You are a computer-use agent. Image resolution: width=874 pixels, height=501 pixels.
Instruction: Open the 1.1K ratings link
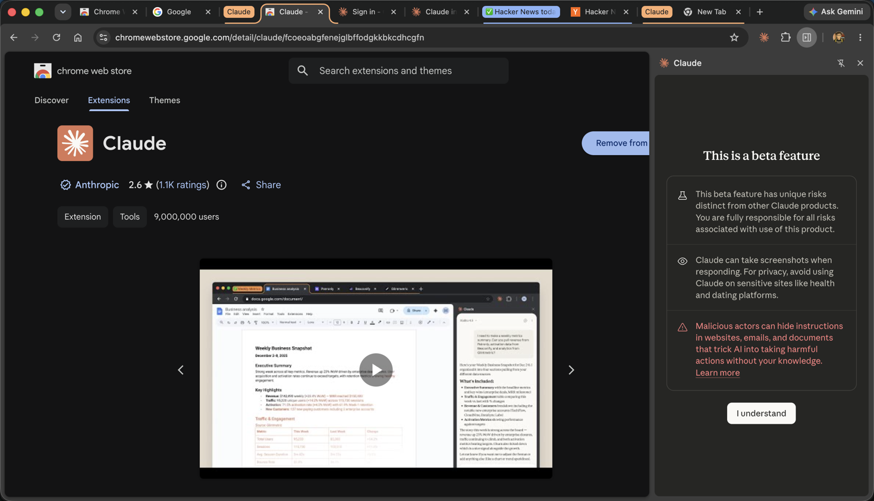183,185
